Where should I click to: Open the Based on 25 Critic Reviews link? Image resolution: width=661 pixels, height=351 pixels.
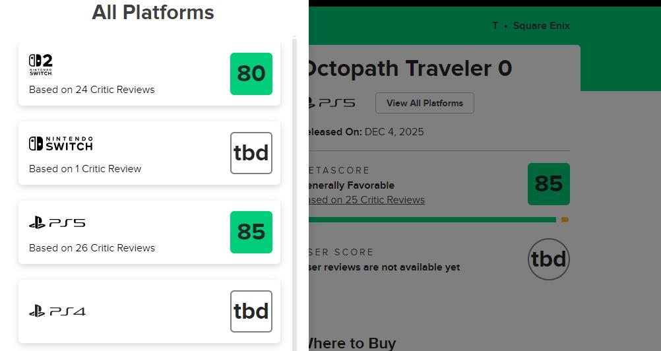click(x=367, y=200)
